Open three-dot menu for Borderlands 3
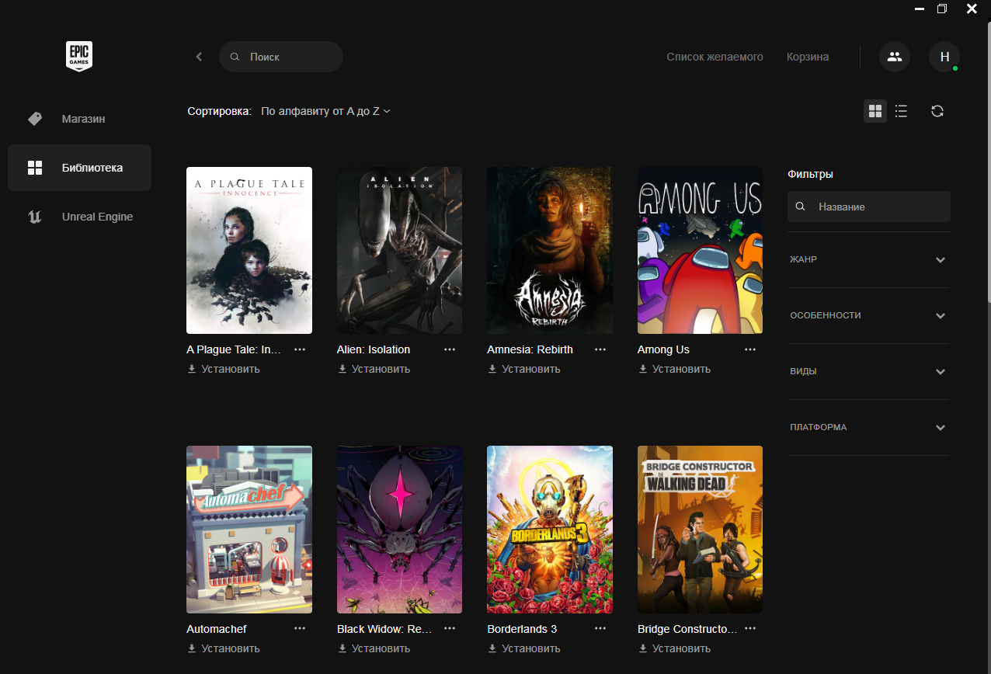This screenshot has width=991, height=674. (x=600, y=629)
